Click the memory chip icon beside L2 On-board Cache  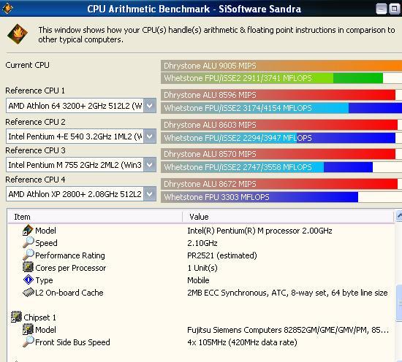click(29, 292)
